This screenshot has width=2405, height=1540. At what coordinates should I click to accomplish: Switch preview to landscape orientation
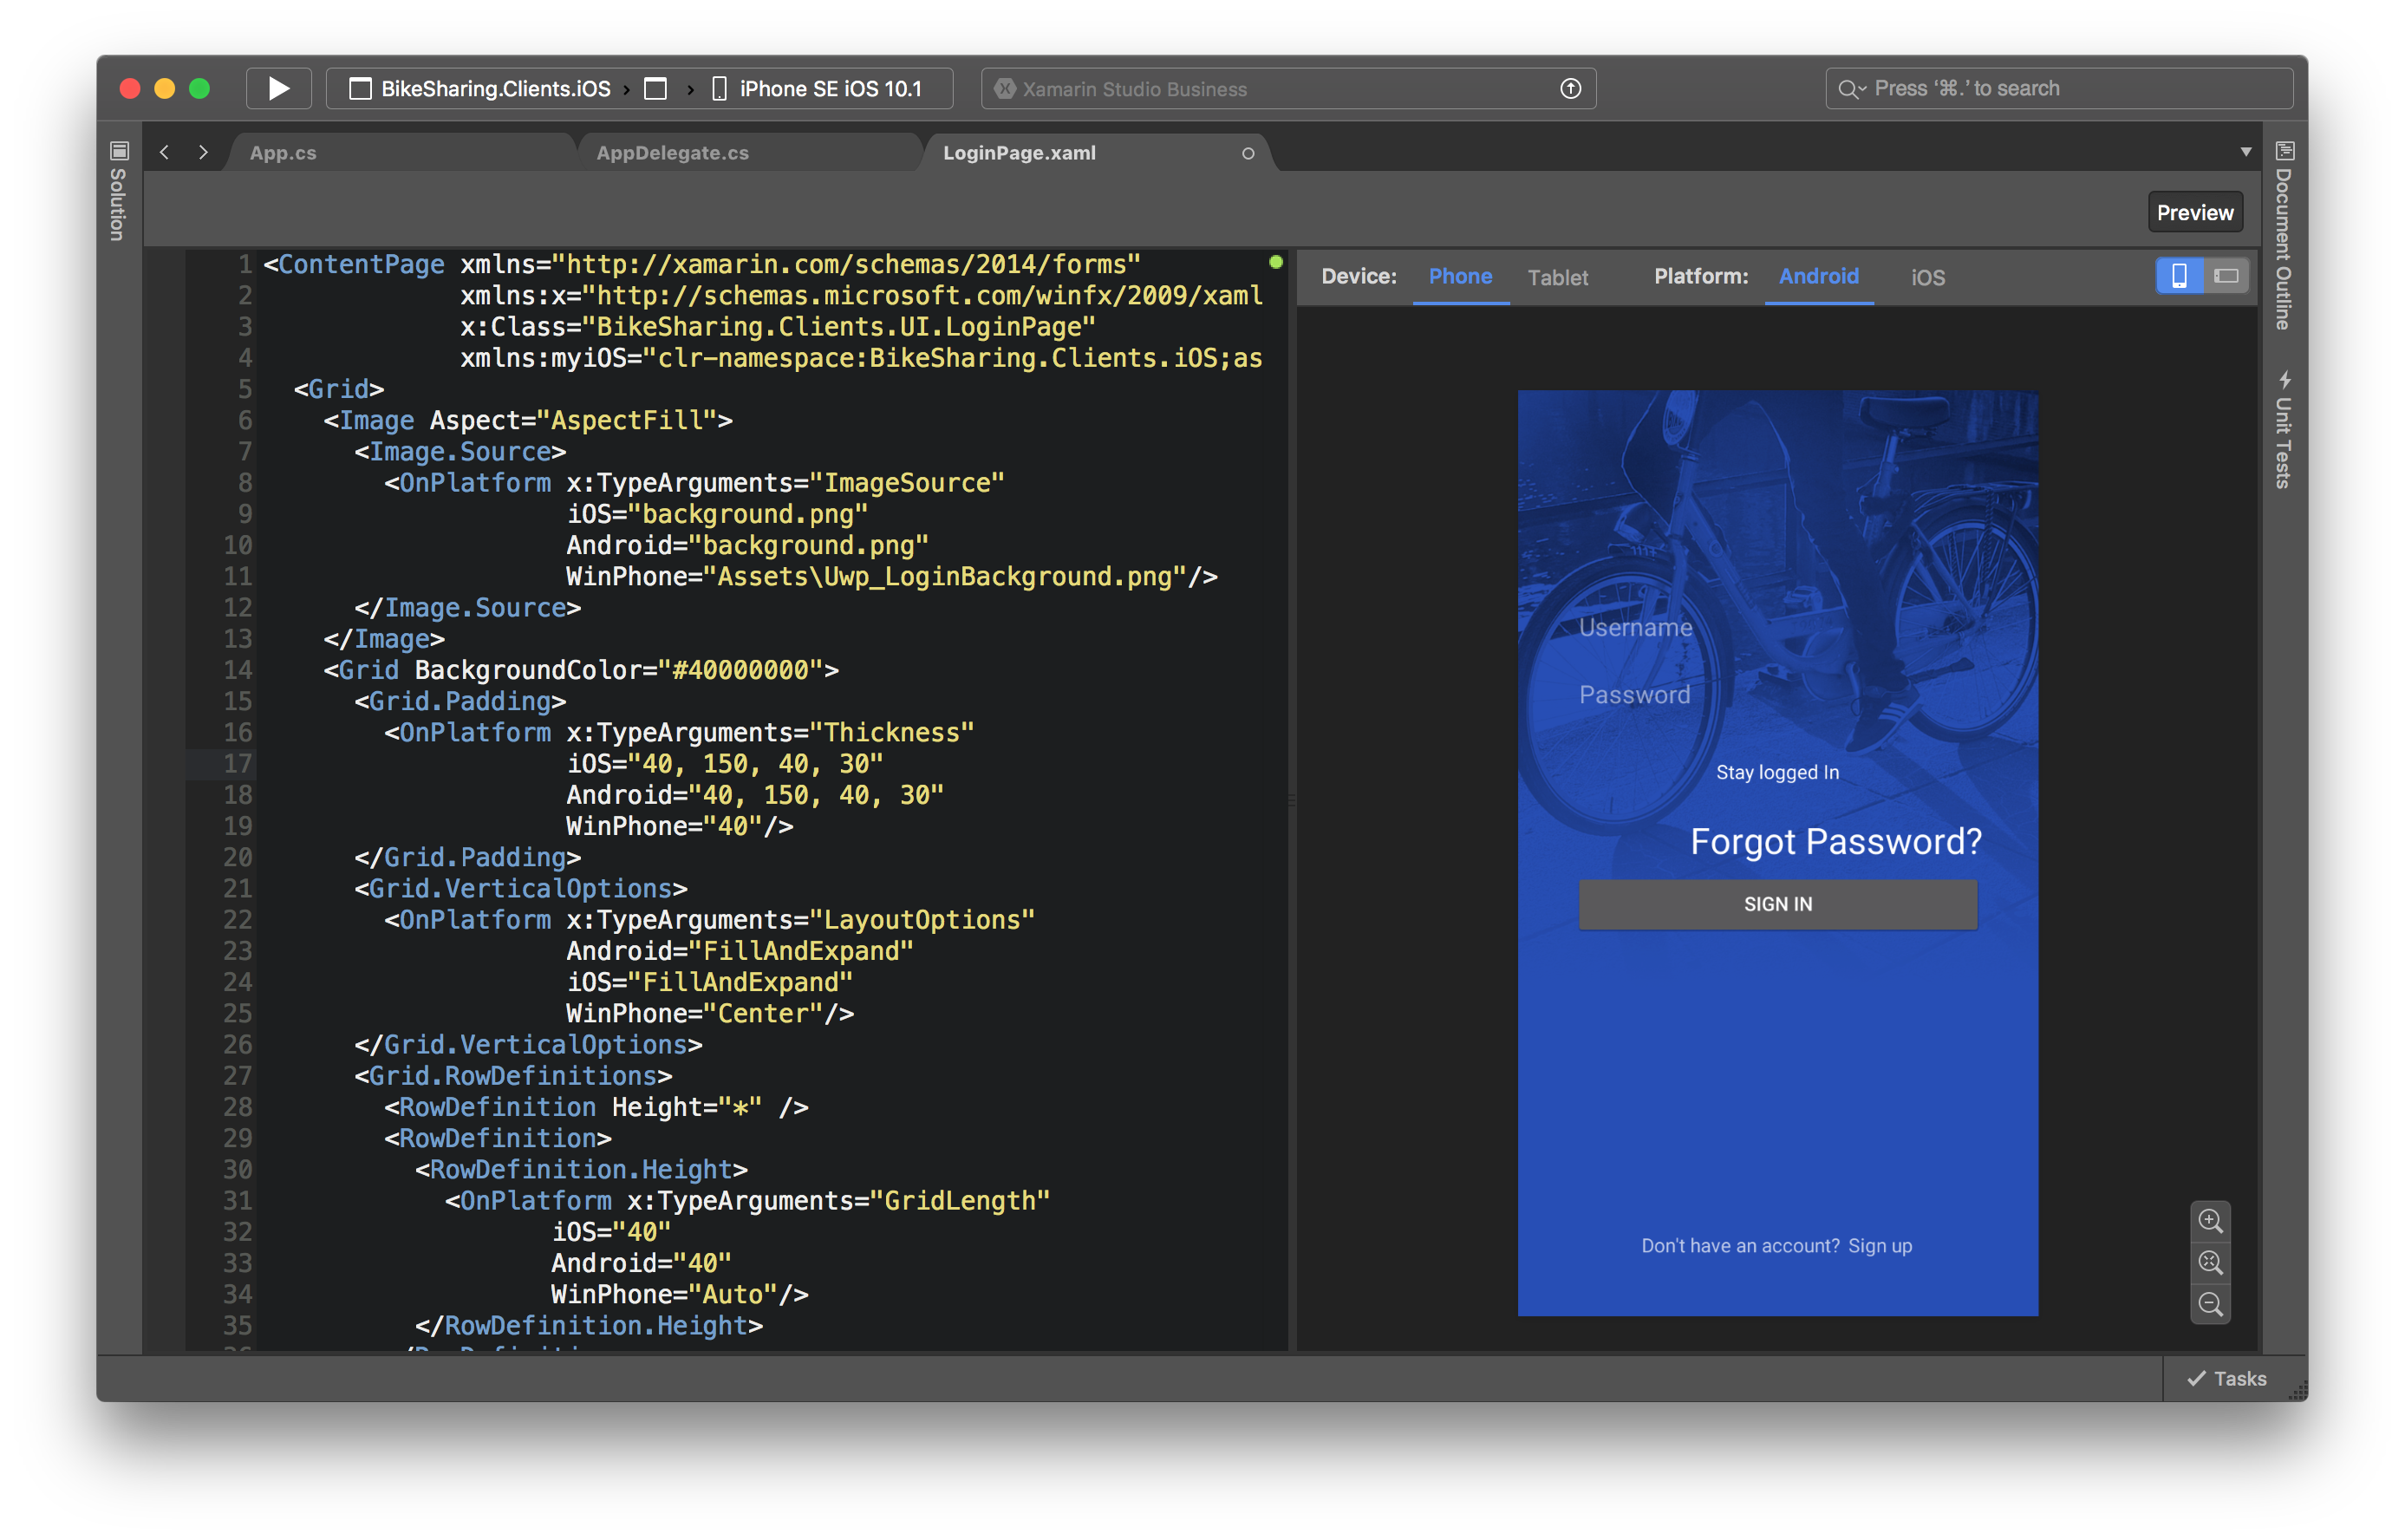[2226, 276]
